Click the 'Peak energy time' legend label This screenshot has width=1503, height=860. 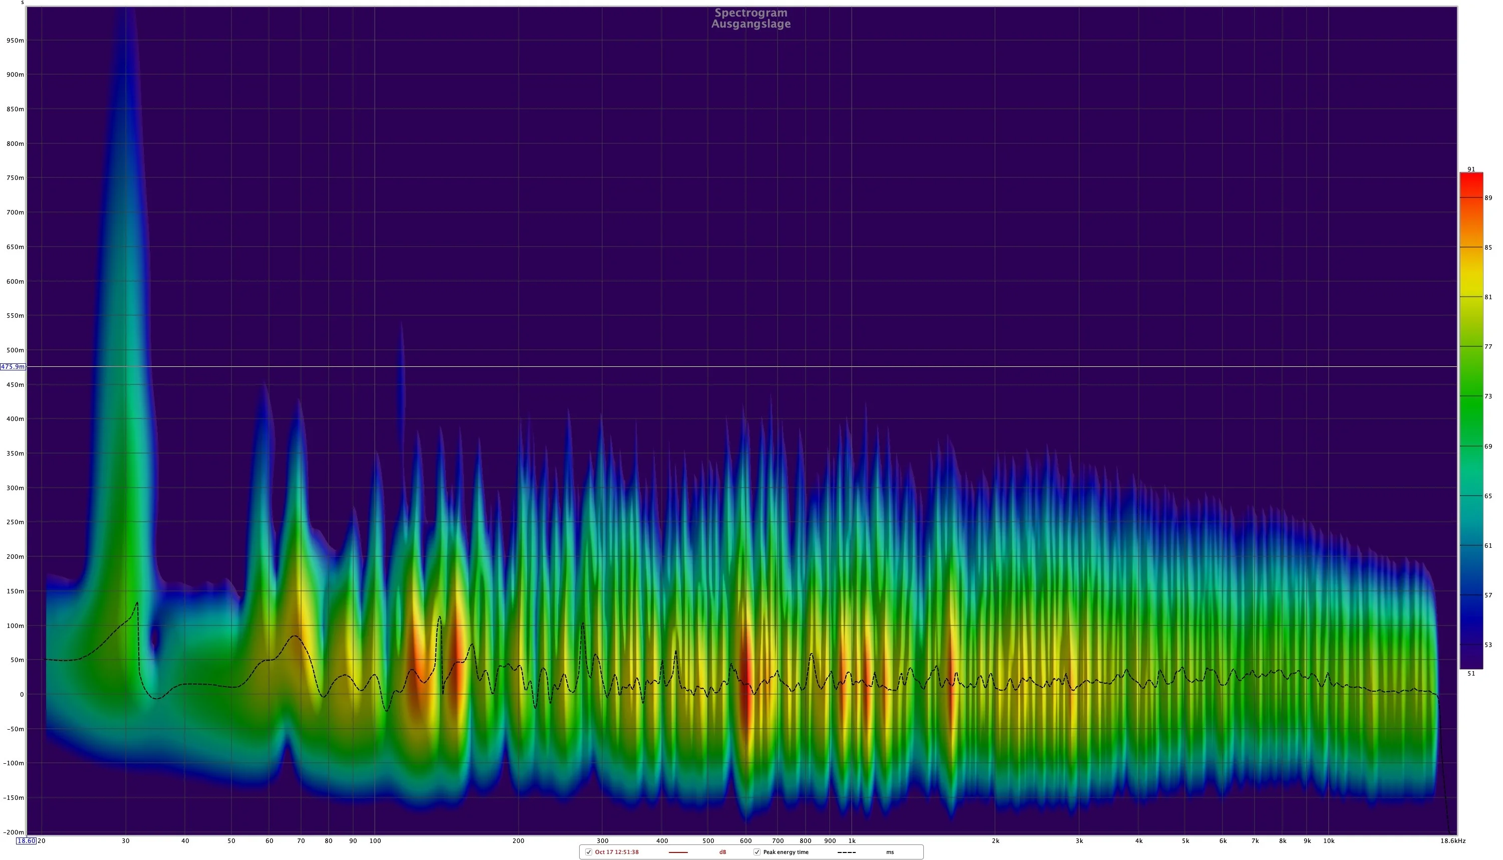click(x=786, y=852)
